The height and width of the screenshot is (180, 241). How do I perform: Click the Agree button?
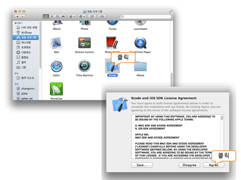pyautogui.click(x=213, y=165)
